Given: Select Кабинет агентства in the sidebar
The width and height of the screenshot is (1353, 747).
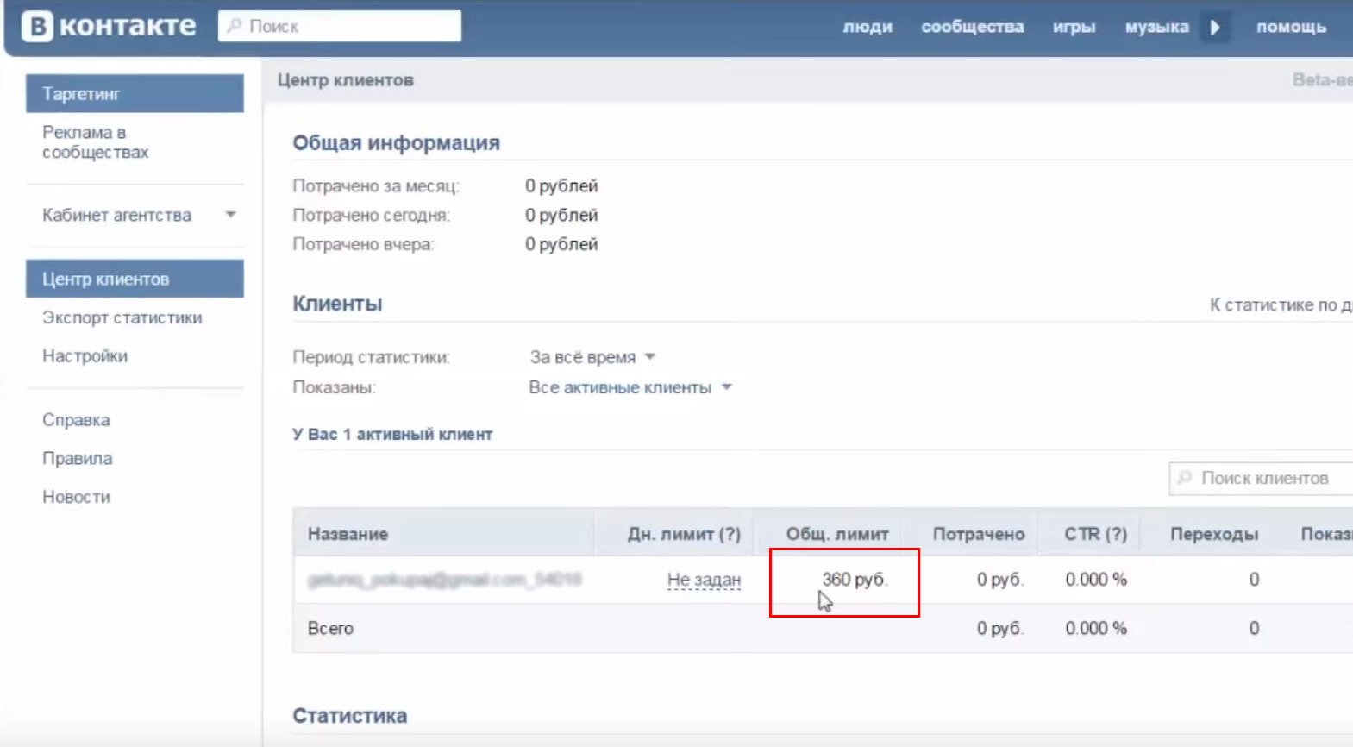Looking at the screenshot, I should [117, 215].
